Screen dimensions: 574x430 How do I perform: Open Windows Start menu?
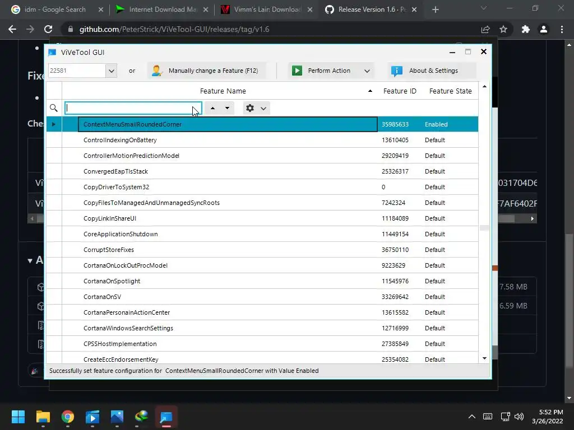click(x=18, y=417)
